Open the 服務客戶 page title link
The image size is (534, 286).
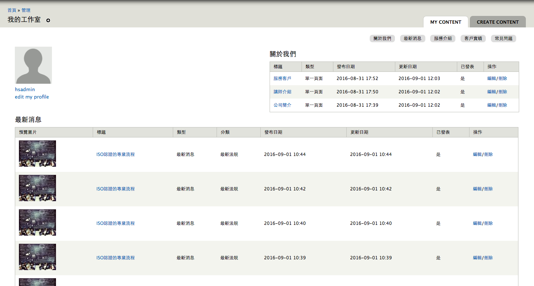click(283, 79)
